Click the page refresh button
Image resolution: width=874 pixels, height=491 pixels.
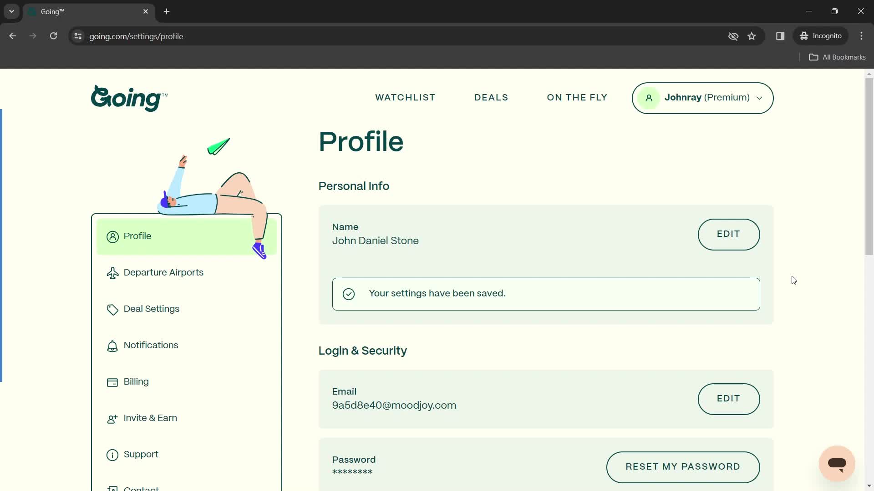point(53,36)
